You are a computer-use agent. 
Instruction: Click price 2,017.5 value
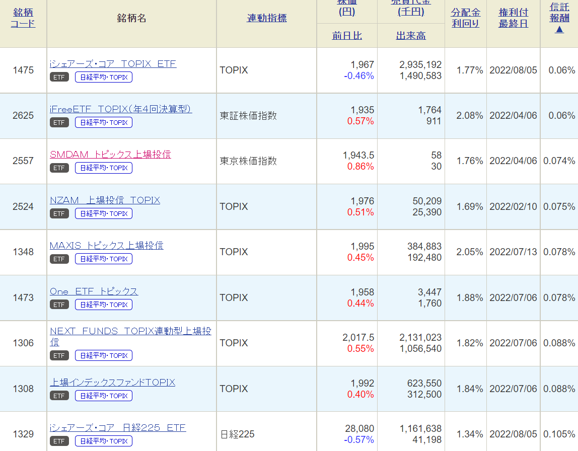coord(358,337)
